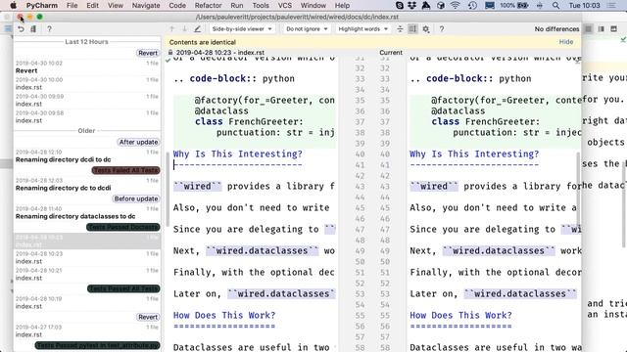Hide the Contents are identical banner
Screen dimensions: 627x352
point(566,42)
